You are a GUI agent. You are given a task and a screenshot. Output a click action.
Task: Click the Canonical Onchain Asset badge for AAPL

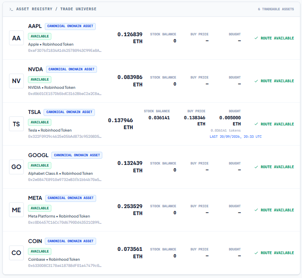[x=70, y=26]
